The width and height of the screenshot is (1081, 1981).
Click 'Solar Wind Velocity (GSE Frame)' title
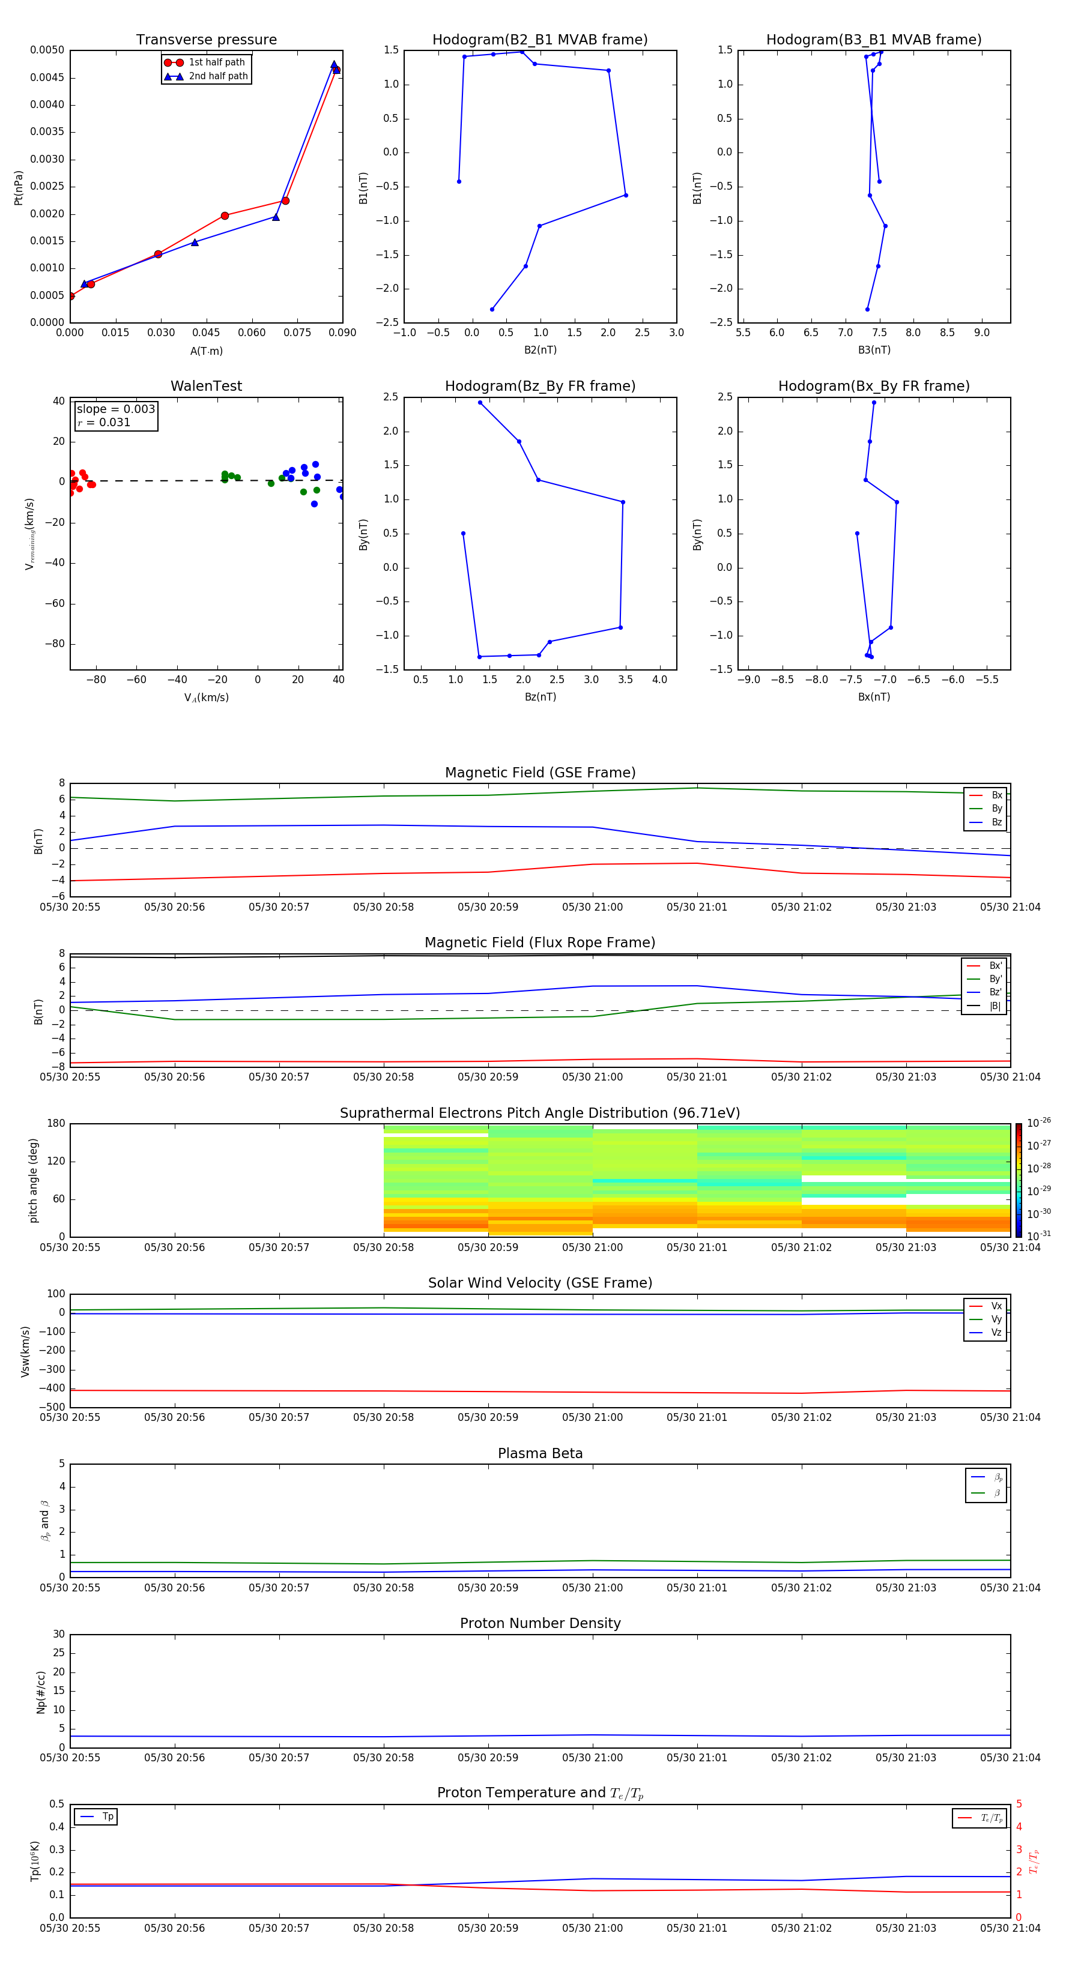click(540, 1283)
